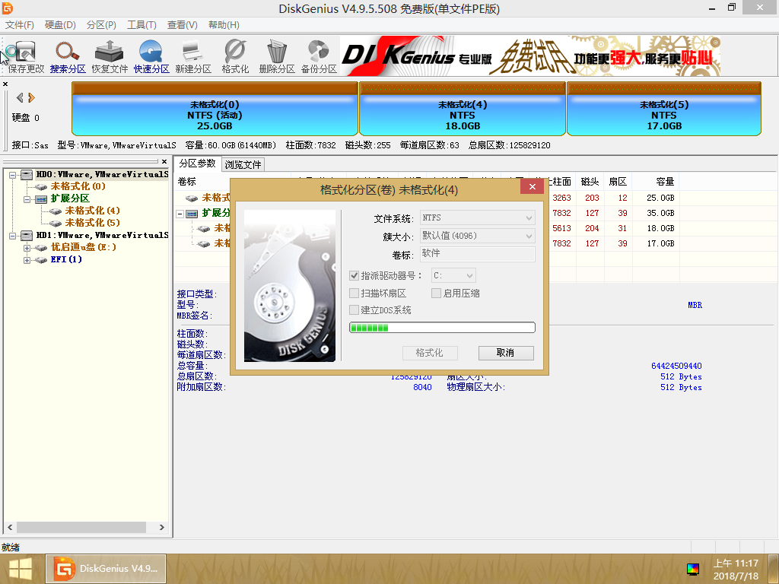
Task: Enable the 扫描坏扇区 checkbox
Action: click(x=355, y=294)
